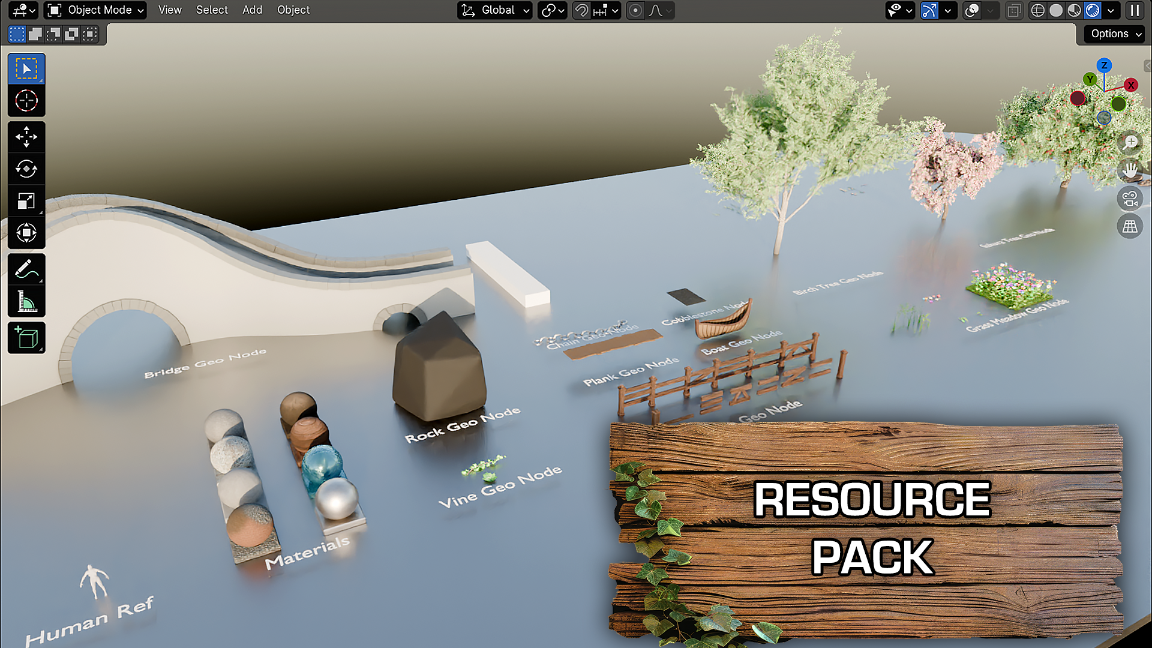This screenshot has height=648, width=1152.
Task: Select the Annotate pencil tool
Action: click(x=26, y=269)
